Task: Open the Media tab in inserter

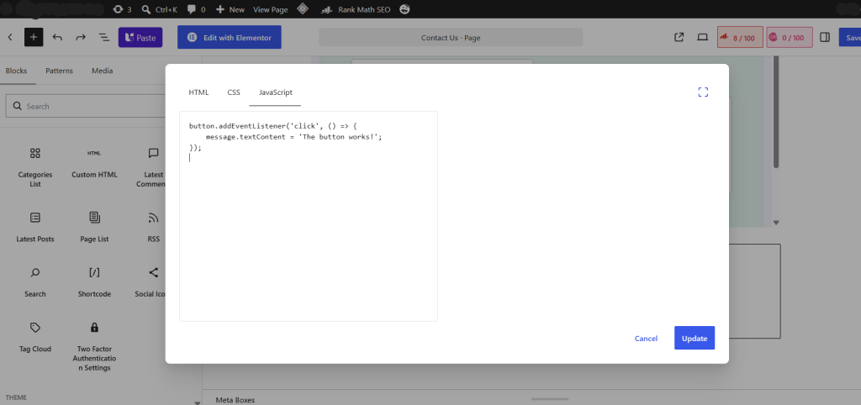Action: click(x=102, y=71)
